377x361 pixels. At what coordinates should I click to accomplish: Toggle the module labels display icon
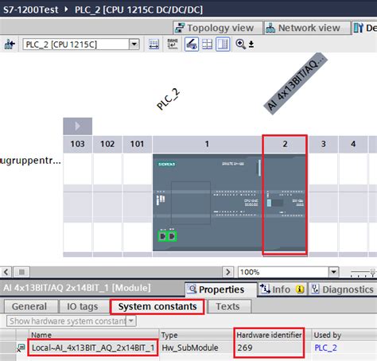click(192, 44)
